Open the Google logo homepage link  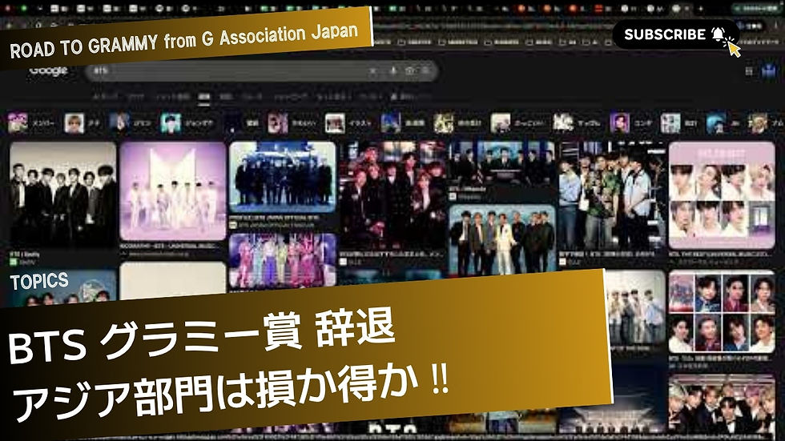pos(48,70)
